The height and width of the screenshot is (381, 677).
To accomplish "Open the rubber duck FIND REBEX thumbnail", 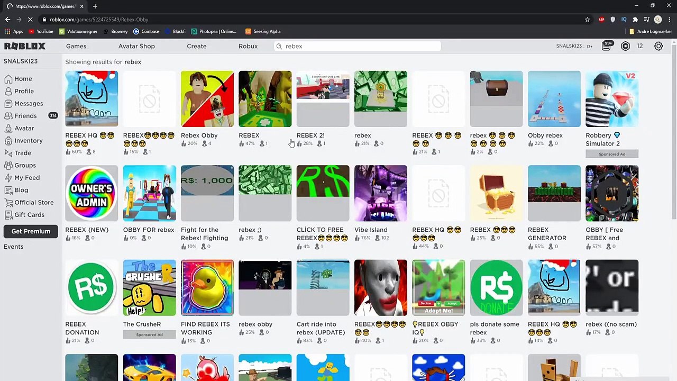I will click(207, 288).
